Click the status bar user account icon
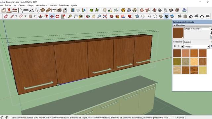 (7, 117)
